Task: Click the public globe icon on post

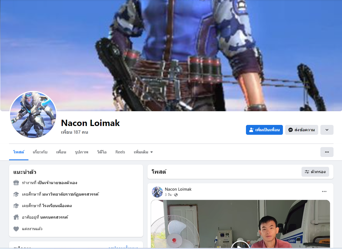Action: (176, 195)
